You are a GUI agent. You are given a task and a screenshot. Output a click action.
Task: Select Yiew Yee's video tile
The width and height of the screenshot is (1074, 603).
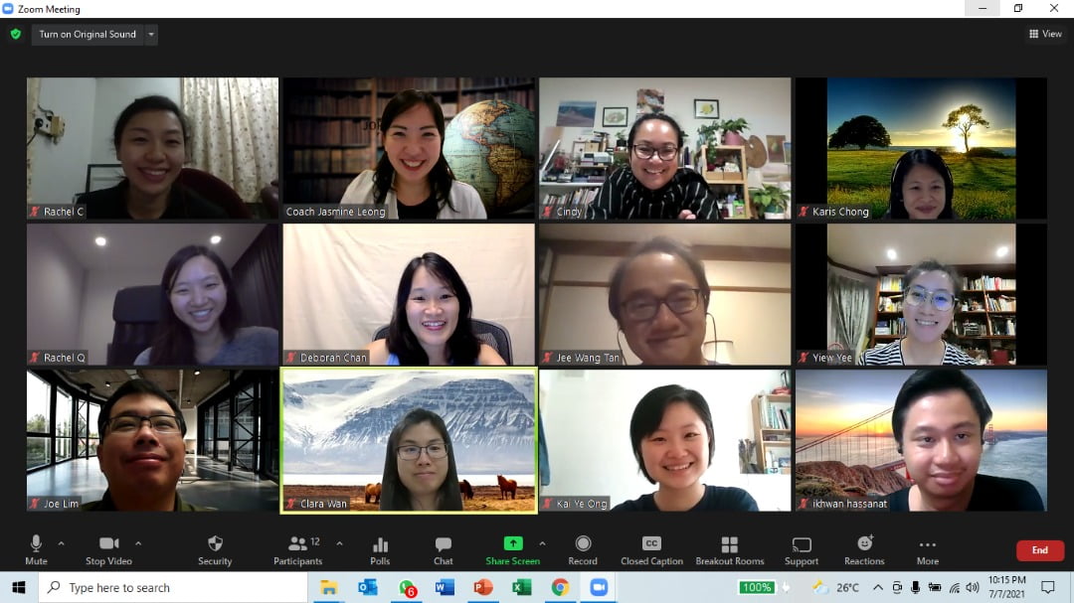coord(921,294)
